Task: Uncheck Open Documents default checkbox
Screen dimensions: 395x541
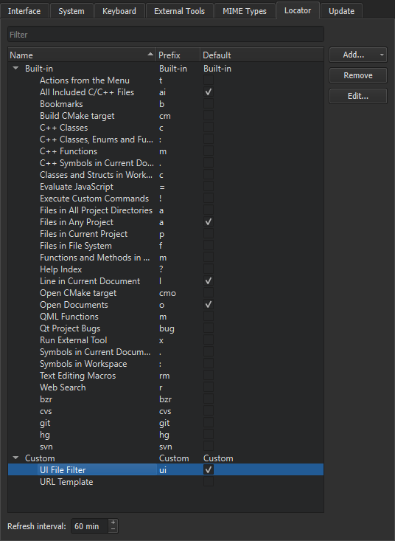Action: [x=209, y=305]
